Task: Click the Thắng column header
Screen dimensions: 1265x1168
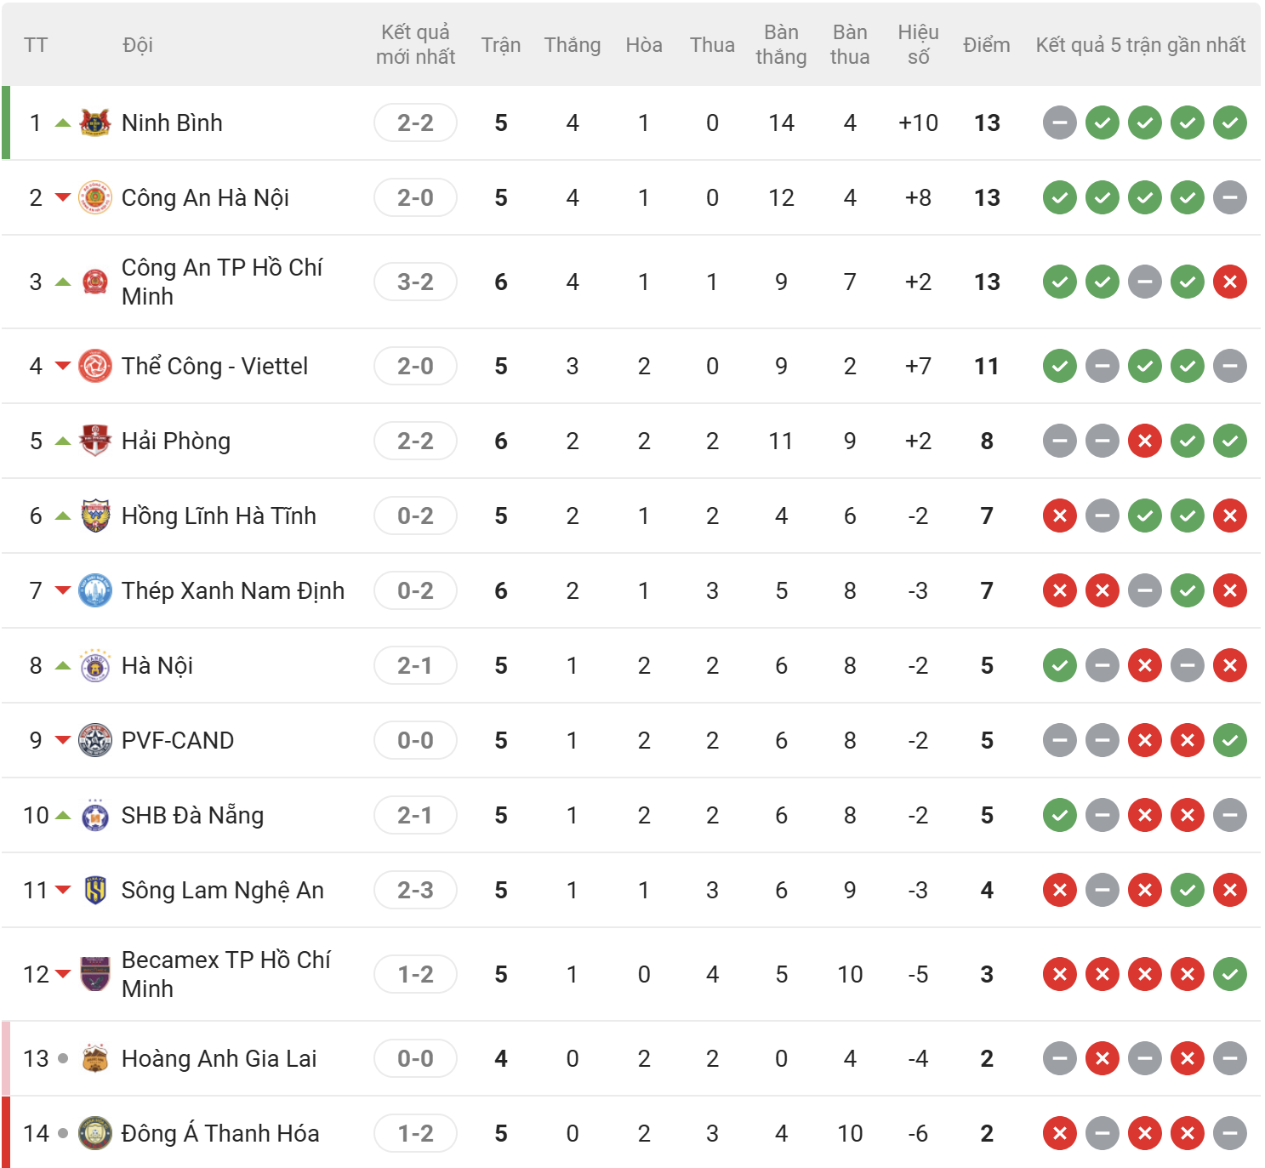Action: click(572, 45)
